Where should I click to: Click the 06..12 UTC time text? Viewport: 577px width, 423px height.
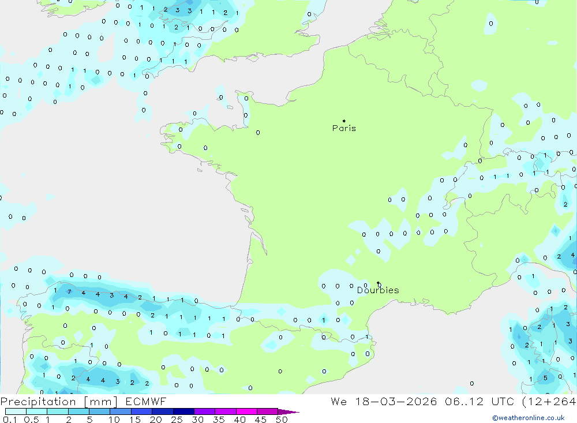coord(478,402)
